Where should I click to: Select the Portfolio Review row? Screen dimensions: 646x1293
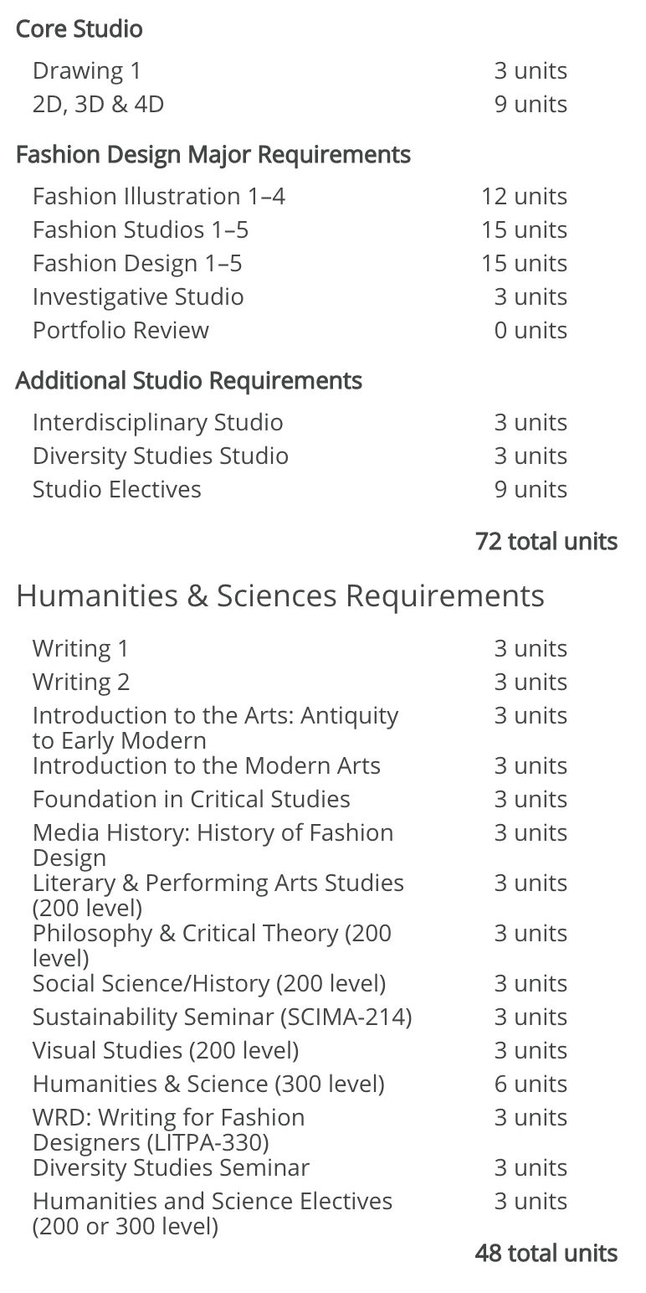click(300, 331)
